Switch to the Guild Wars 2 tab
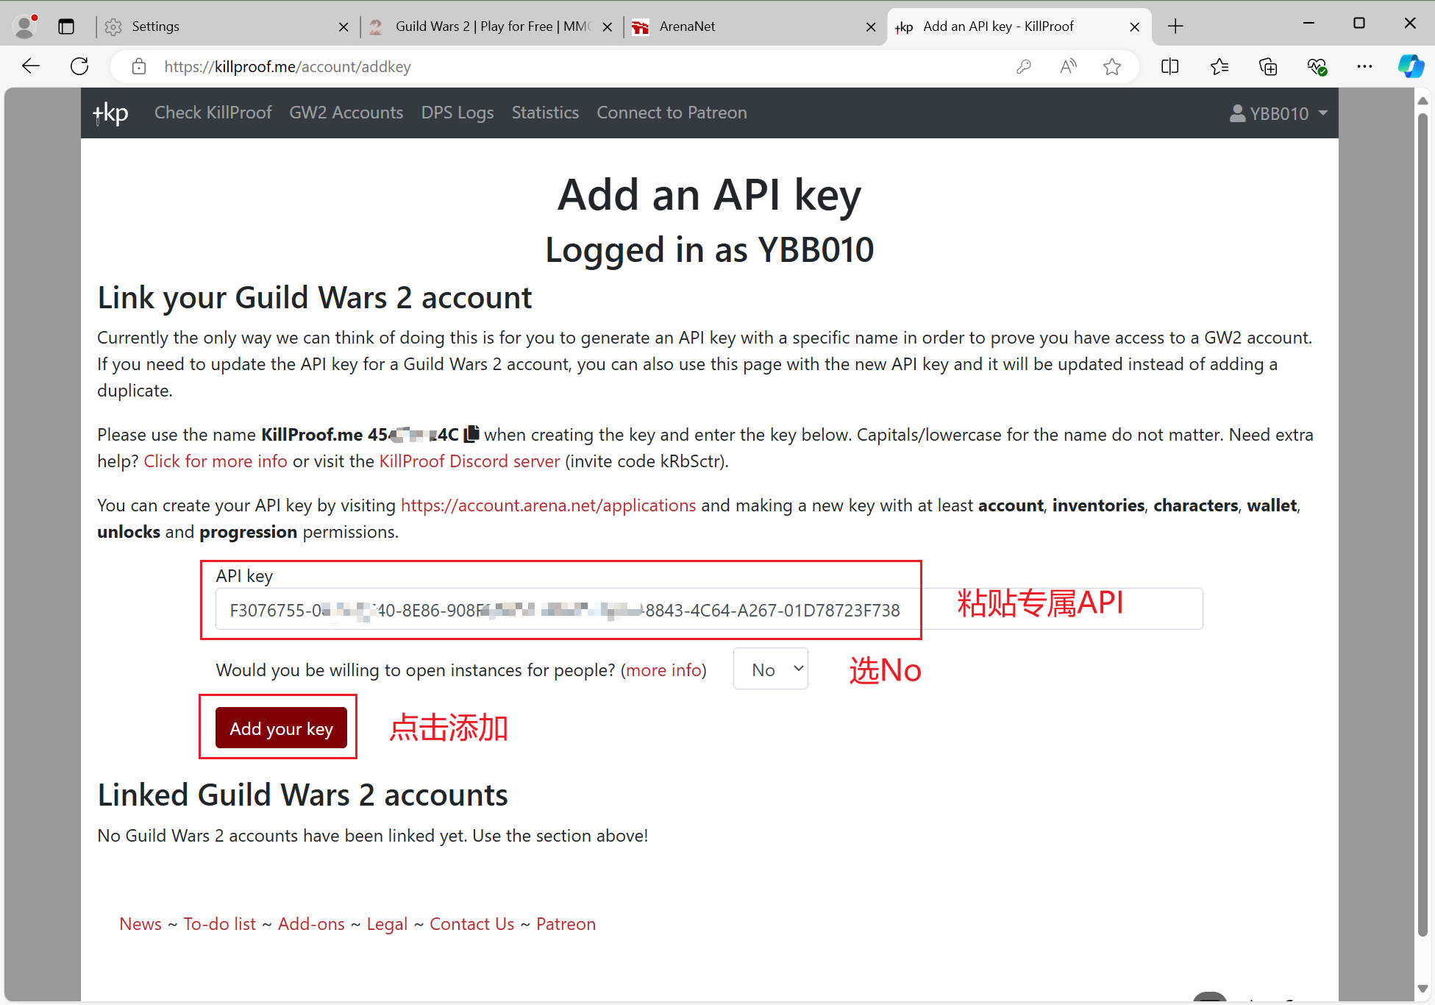 tap(491, 26)
